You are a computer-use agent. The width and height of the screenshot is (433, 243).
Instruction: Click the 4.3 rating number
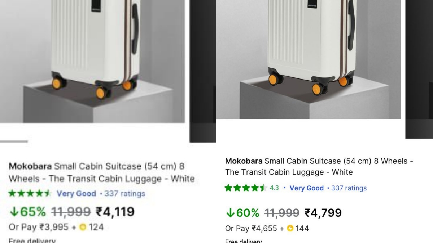tap(274, 188)
